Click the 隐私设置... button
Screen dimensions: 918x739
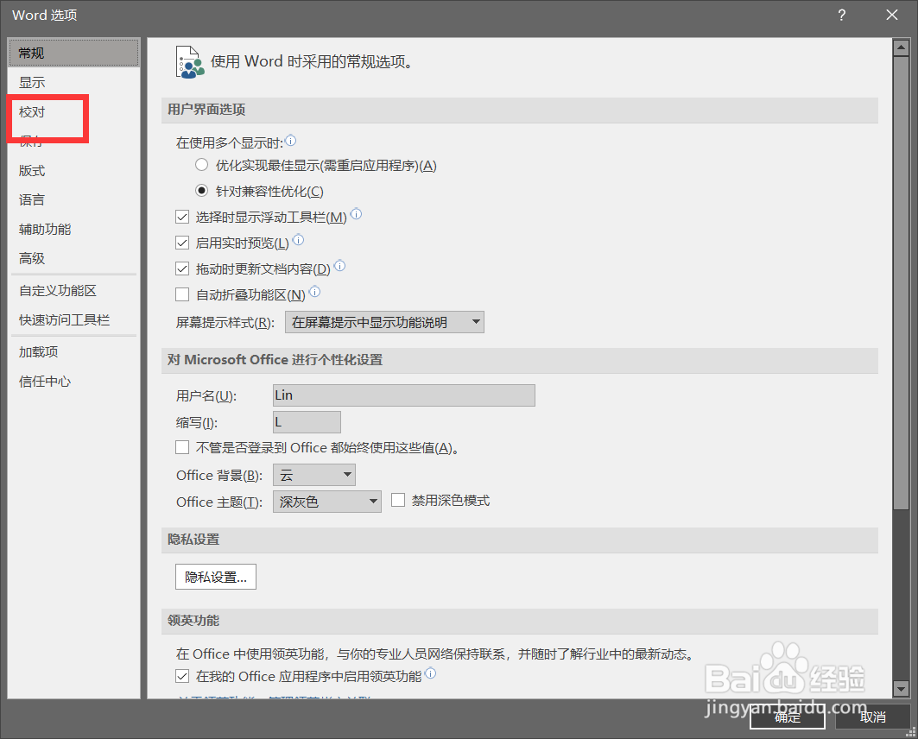(x=216, y=577)
